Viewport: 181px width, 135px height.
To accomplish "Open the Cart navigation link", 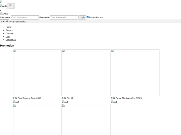I will (8, 37).
